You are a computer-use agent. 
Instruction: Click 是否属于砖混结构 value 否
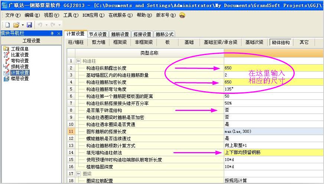coord(274,110)
